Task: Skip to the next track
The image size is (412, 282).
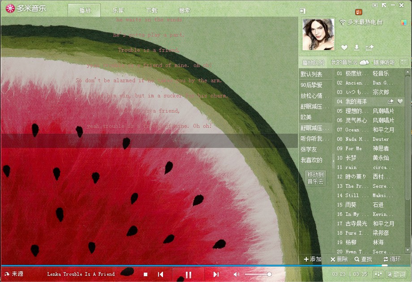Action: (x=216, y=274)
